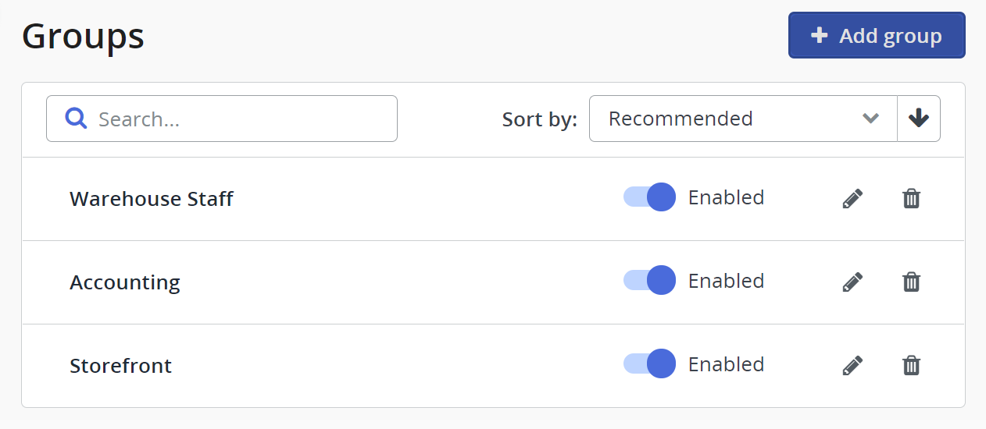Click the magnifier search icon
The height and width of the screenshot is (429, 986).
[76, 119]
